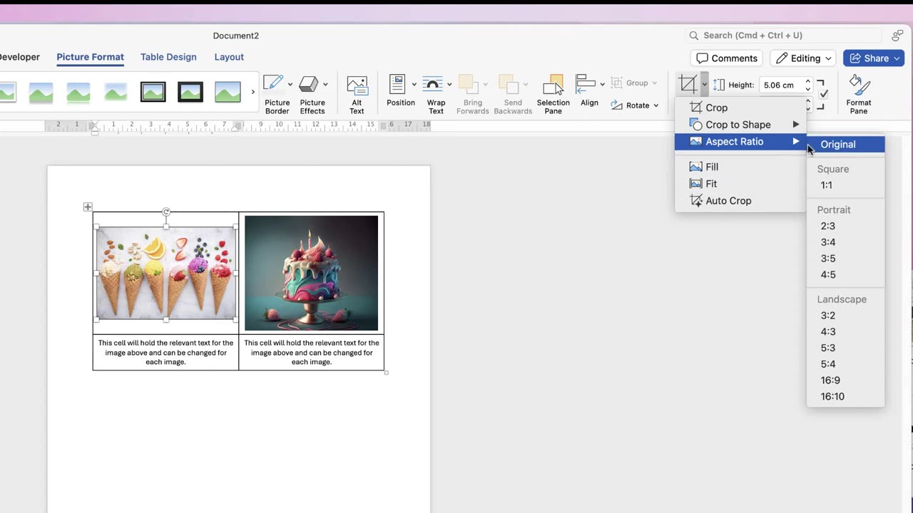Click the Share button
913x513 pixels.
873,58
